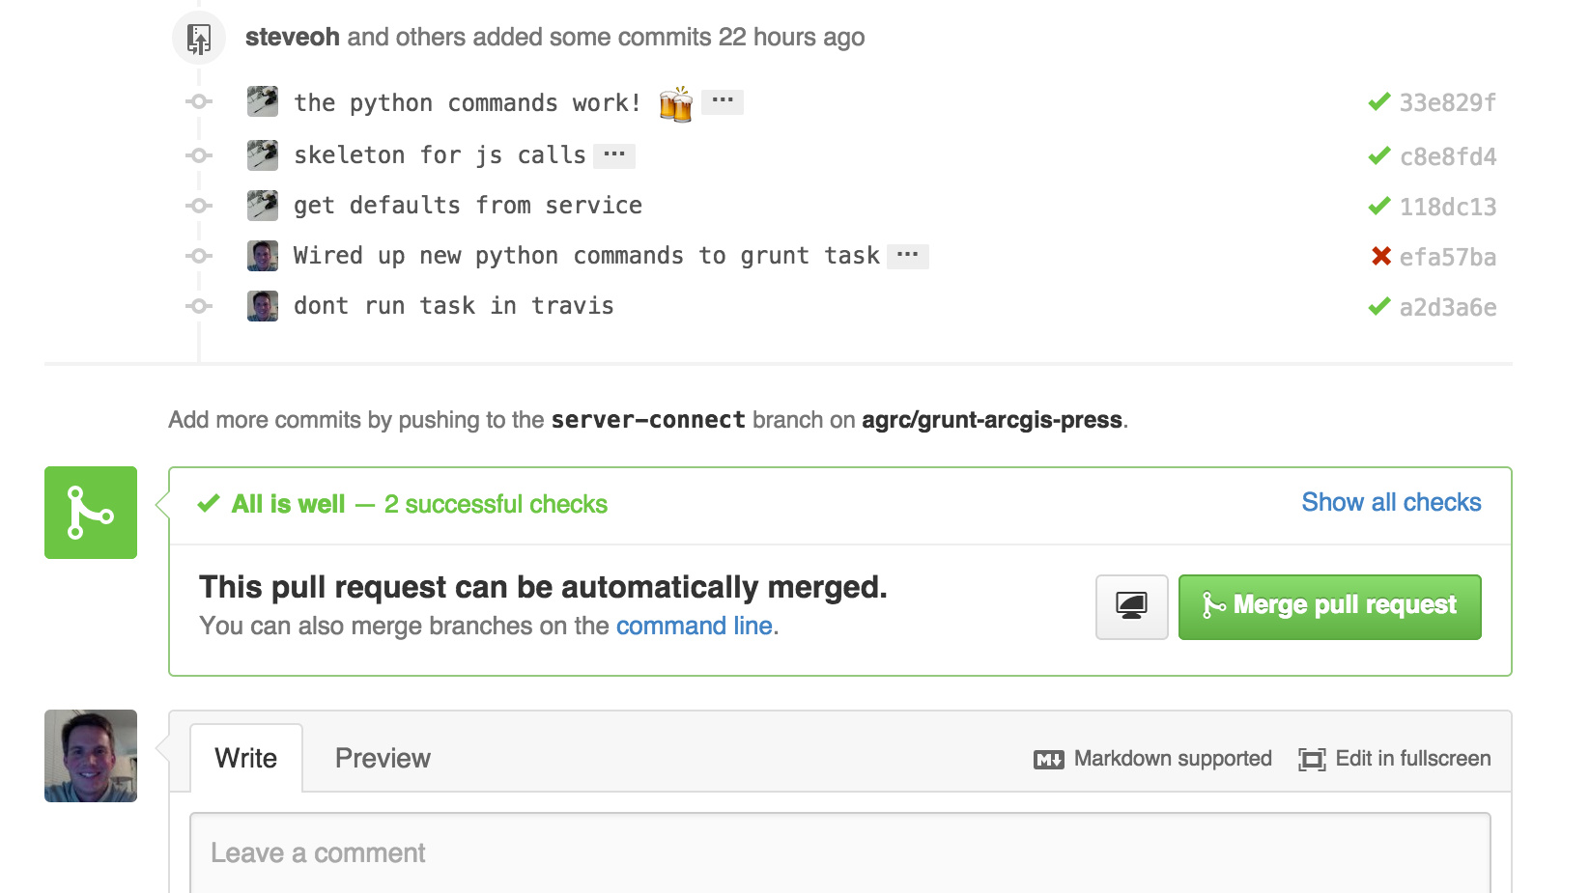Switch to the Write tab
The height and width of the screenshot is (893, 1590).
point(246,758)
